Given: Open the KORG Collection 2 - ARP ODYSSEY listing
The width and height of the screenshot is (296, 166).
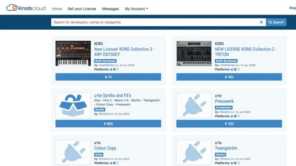Looking at the screenshot, I should click(124, 52).
